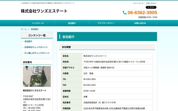Click the 免許番号 label cell
Screen dimensions: 178x111
72,102
